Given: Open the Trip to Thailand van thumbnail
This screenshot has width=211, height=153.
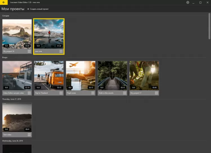Looking at the screenshot, I should 49,75.
